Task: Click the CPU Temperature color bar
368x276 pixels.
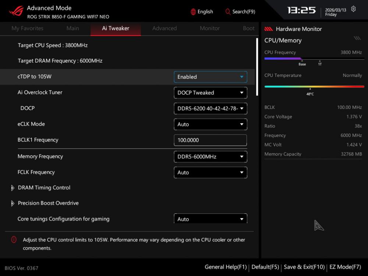Action: (314, 86)
